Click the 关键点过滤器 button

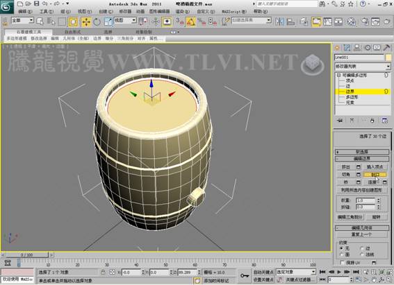click(299, 279)
